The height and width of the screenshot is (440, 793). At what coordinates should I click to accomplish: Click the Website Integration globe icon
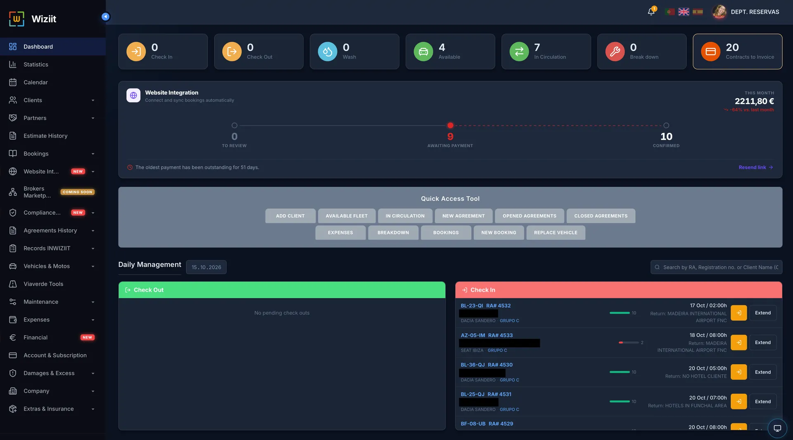coord(133,95)
